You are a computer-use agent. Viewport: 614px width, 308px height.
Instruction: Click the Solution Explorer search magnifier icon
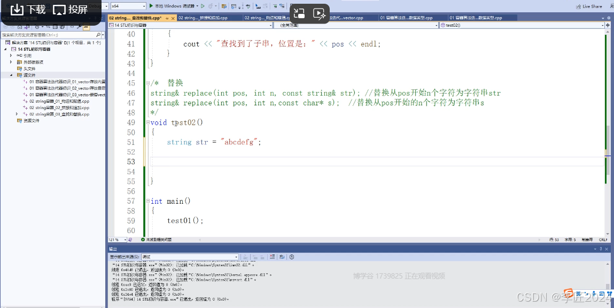click(x=98, y=35)
